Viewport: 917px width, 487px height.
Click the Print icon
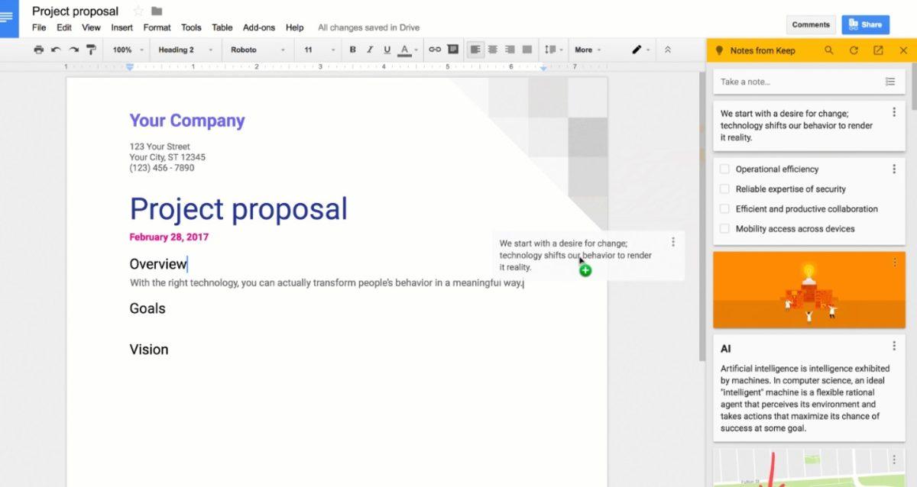point(37,50)
